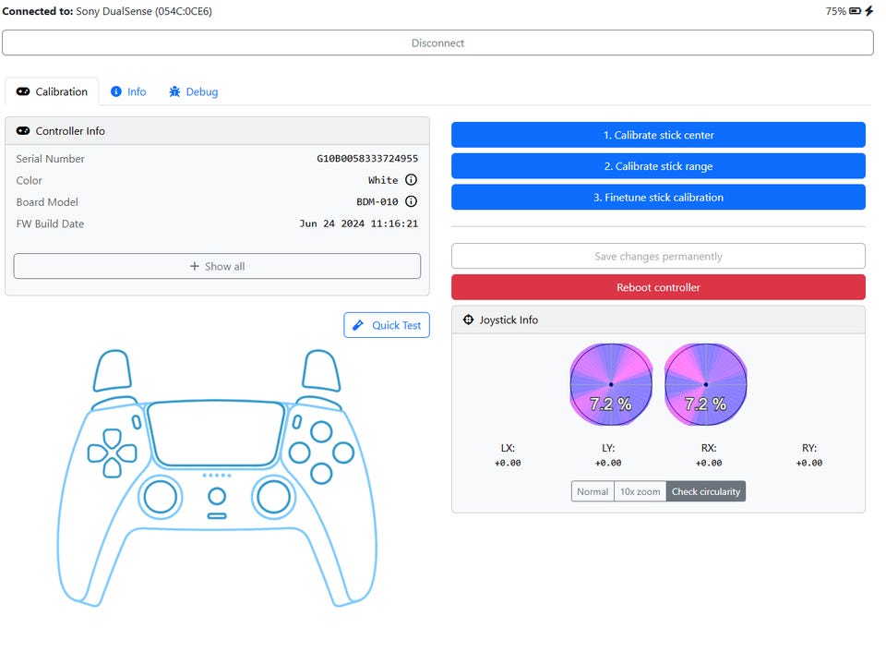Open the Debug tab

tap(193, 91)
